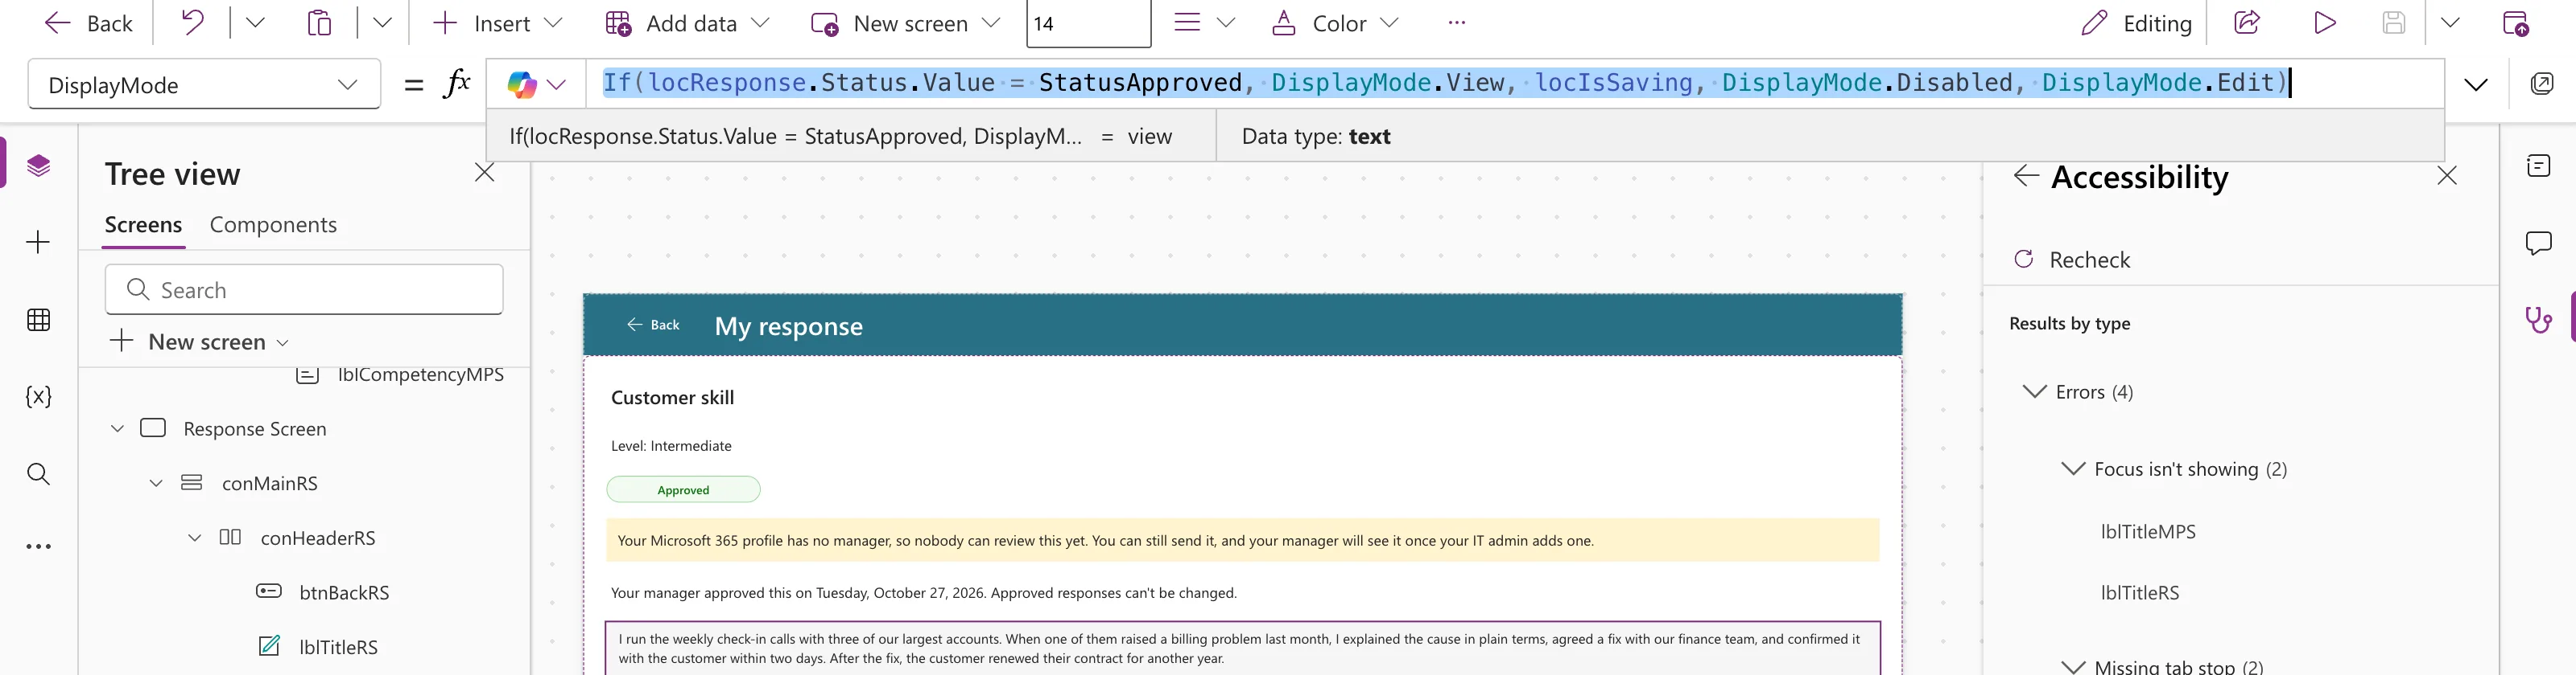Click the Back arrow in the top toolbar
Image resolution: width=2576 pixels, height=675 pixels.
tap(88, 23)
